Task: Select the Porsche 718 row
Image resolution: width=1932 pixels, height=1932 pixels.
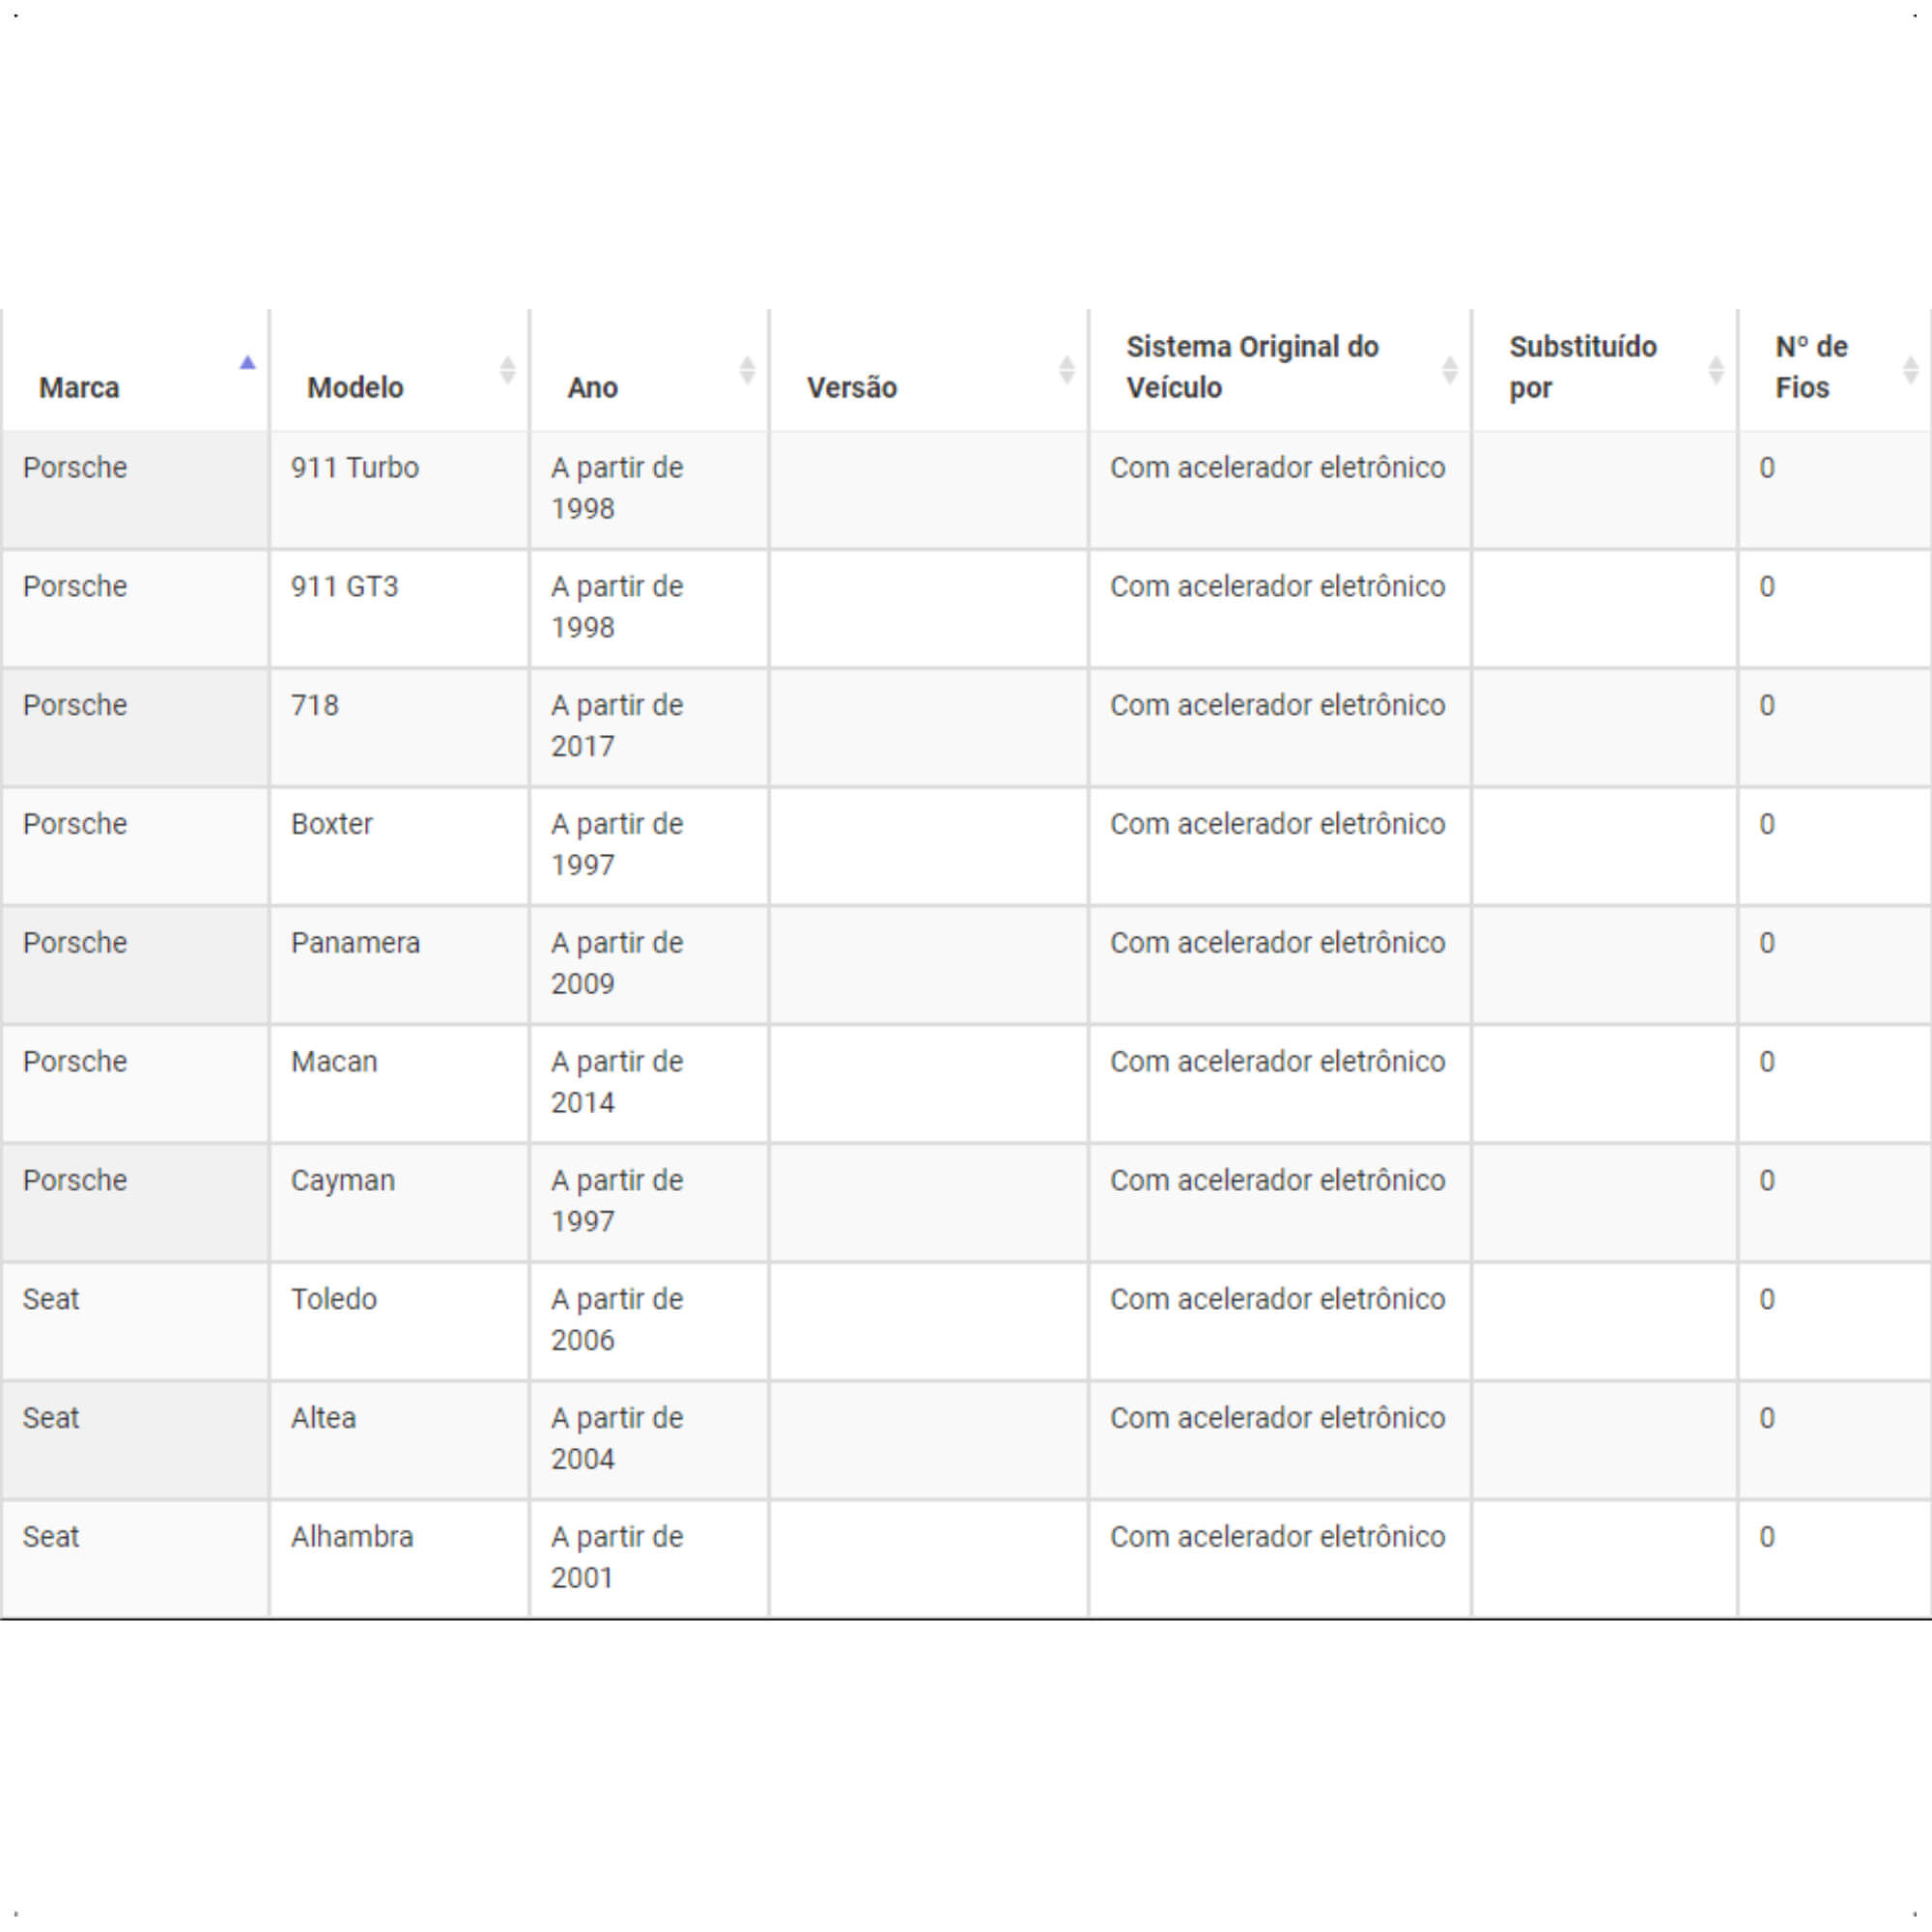Action: point(966,728)
